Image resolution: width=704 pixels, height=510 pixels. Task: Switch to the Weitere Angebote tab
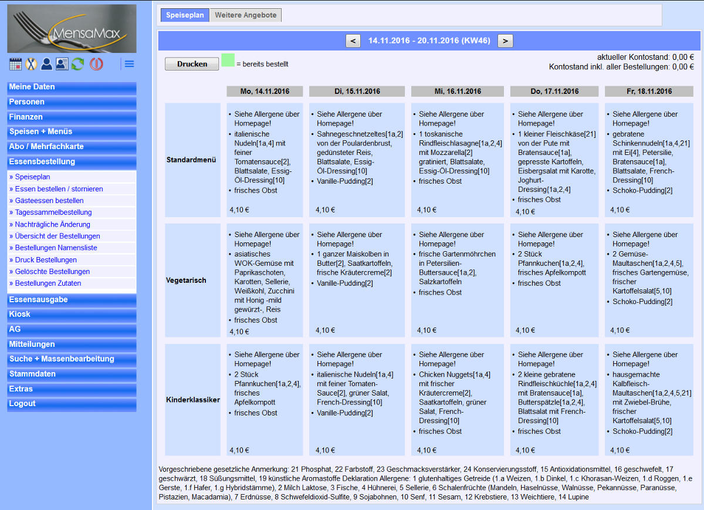(245, 15)
